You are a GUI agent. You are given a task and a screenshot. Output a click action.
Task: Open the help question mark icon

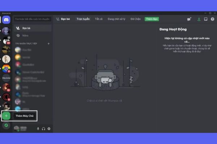point(212,19)
